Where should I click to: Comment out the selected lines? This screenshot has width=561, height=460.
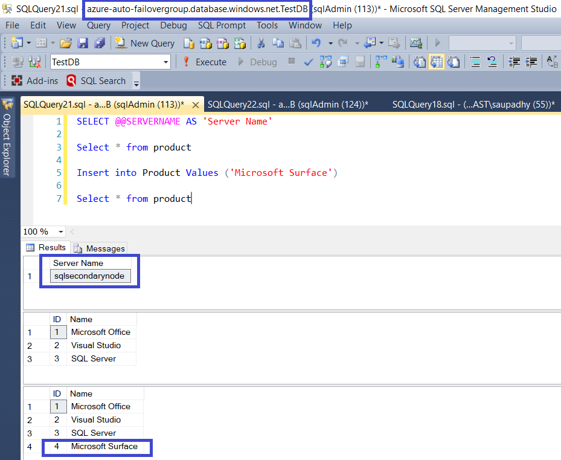(475, 62)
